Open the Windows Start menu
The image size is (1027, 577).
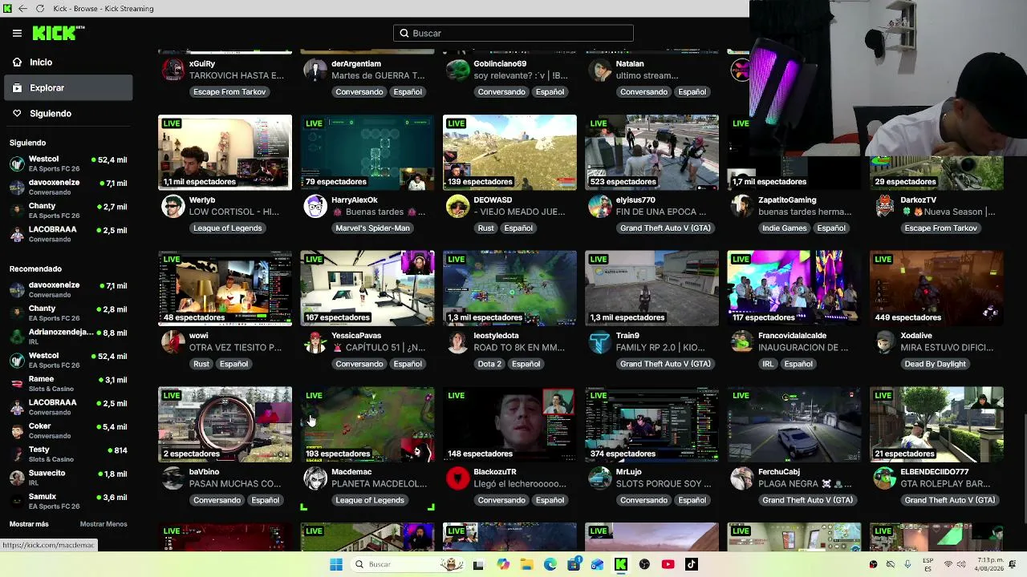click(336, 565)
